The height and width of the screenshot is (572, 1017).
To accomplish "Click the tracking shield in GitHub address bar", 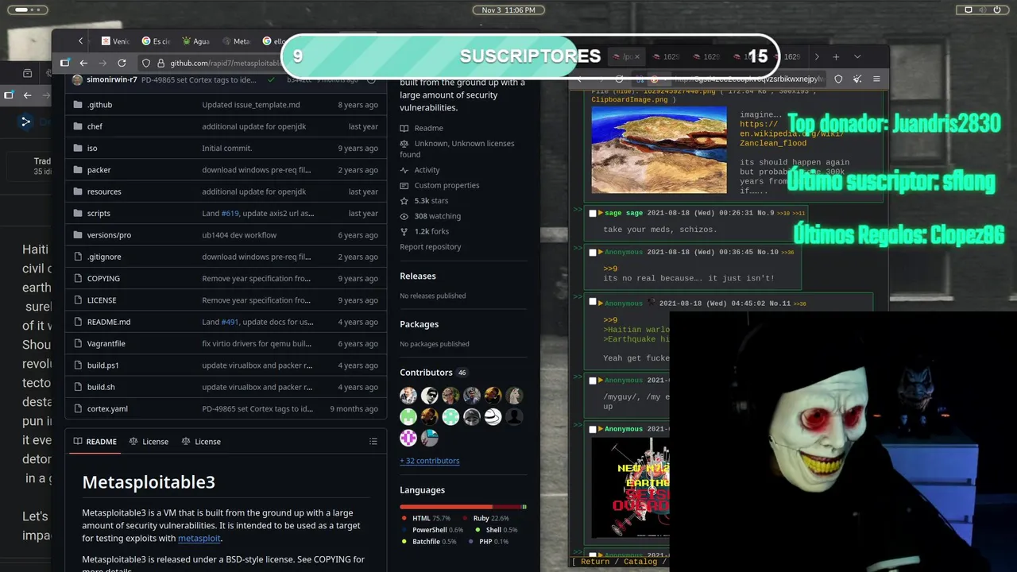I will (147, 63).
